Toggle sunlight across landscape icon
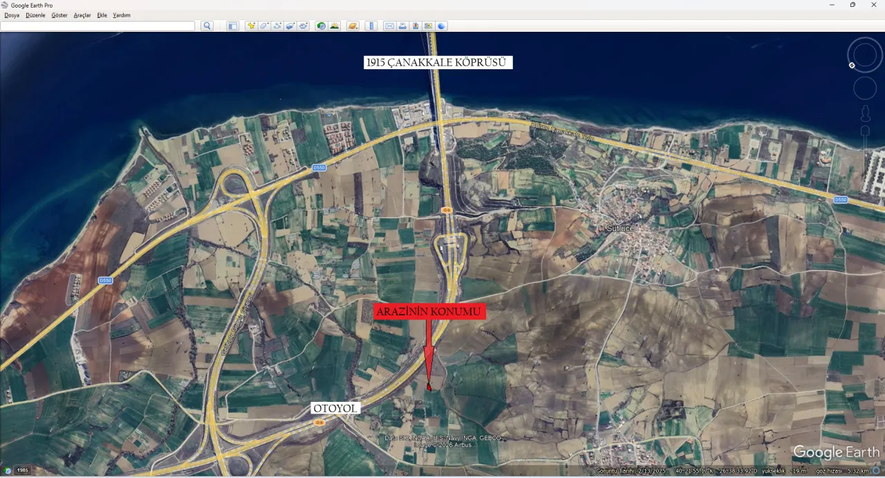The width and height of the screenshot is (885, 478). pos(335,26)
